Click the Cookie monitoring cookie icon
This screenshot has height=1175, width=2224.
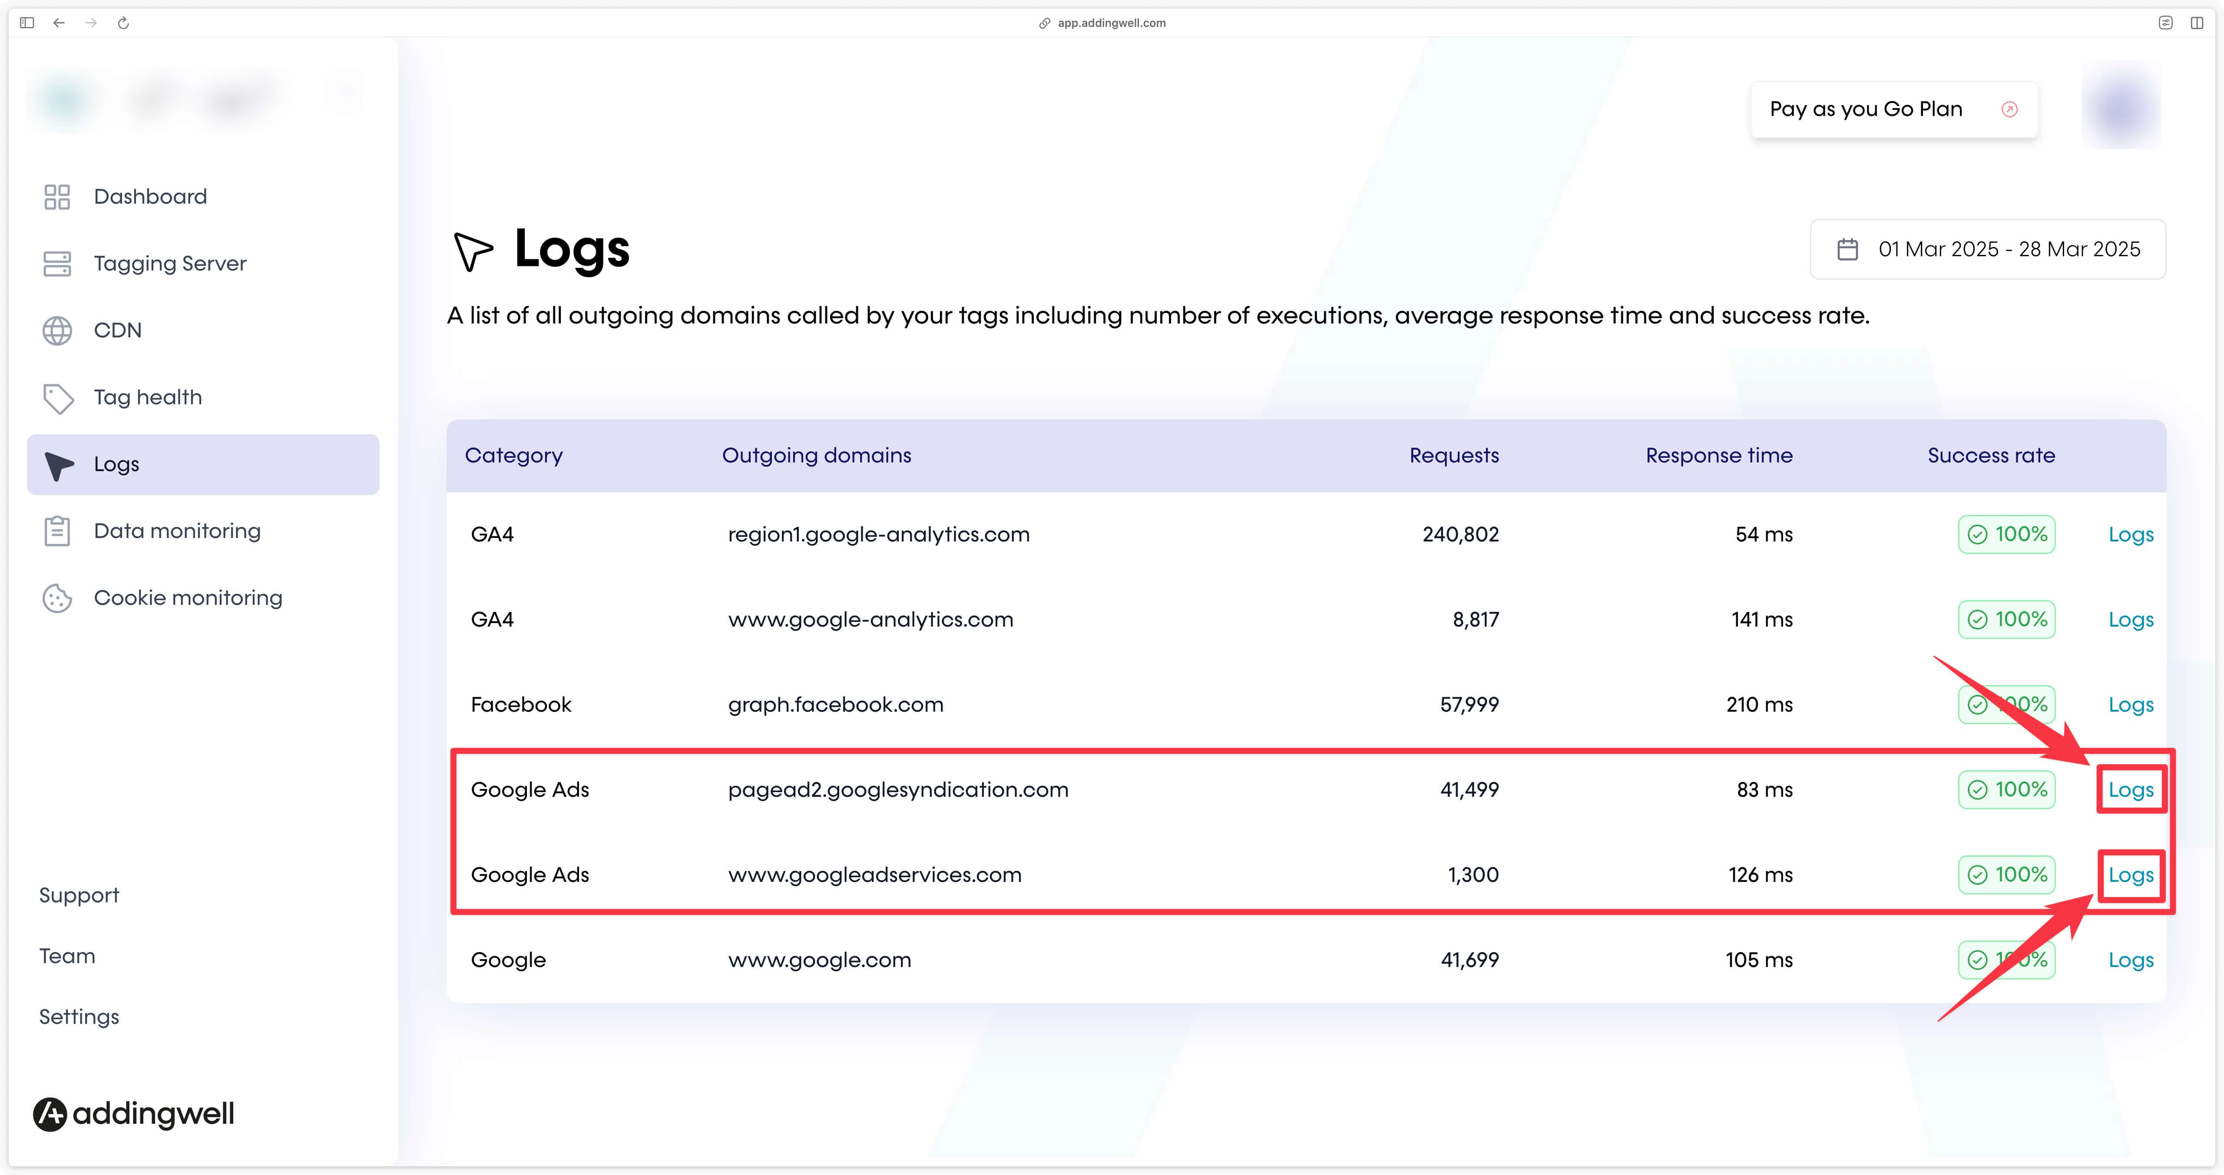tap(57, 598)
